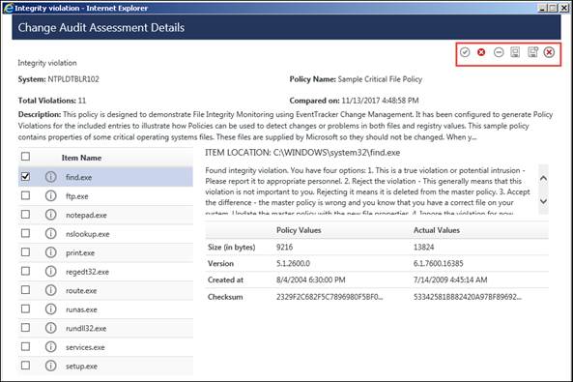Click the Item Name column header
The image size is (573, 382).
click(81, 158)
